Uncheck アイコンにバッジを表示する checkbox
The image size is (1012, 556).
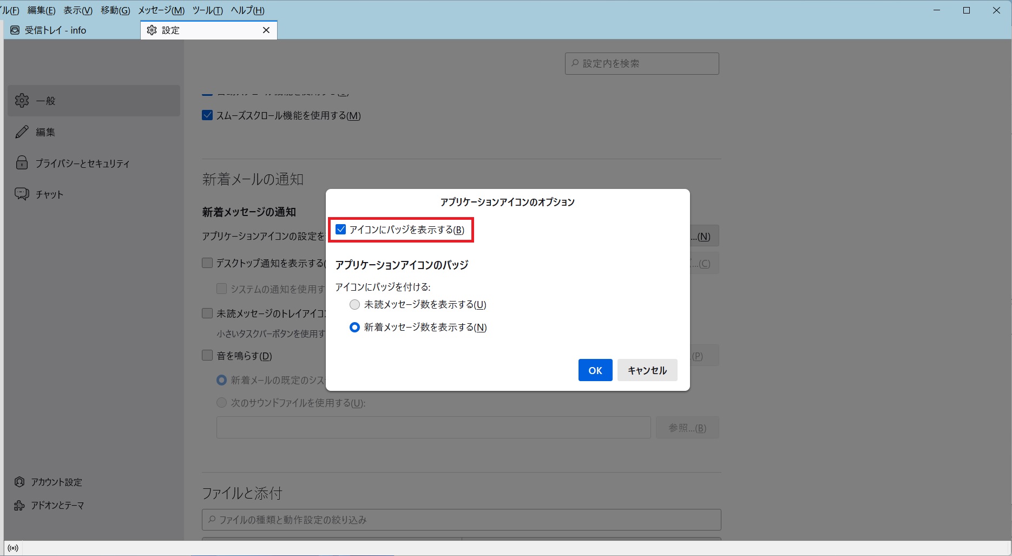pyautogui.click(x=341, y=230)
